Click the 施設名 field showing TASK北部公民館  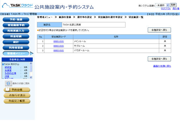[x=94, y=25]
